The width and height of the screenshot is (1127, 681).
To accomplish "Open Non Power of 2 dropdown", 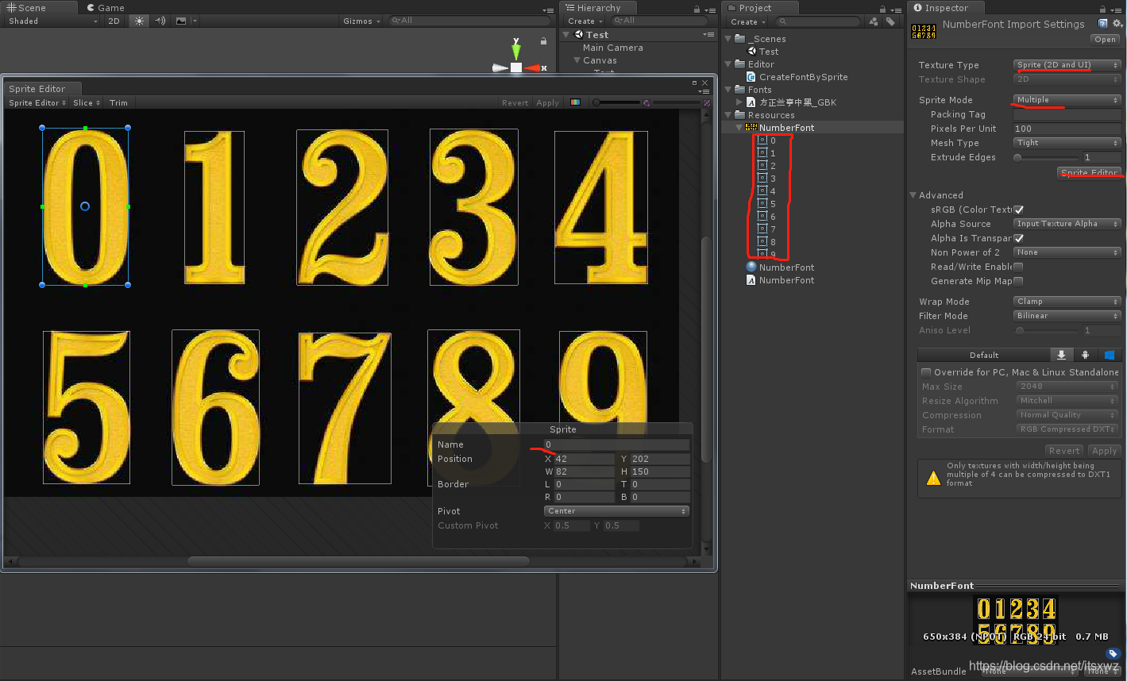I will (x=1067, y=252).
